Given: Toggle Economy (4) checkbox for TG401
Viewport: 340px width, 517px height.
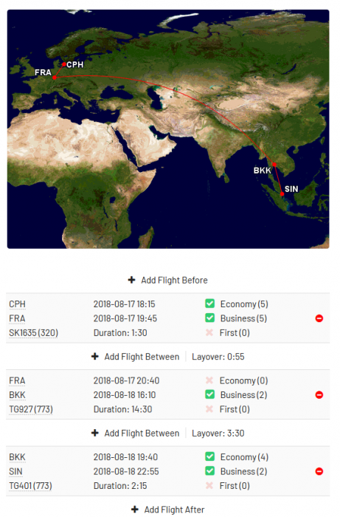Looking at the screenshot, I should (209, 456).
